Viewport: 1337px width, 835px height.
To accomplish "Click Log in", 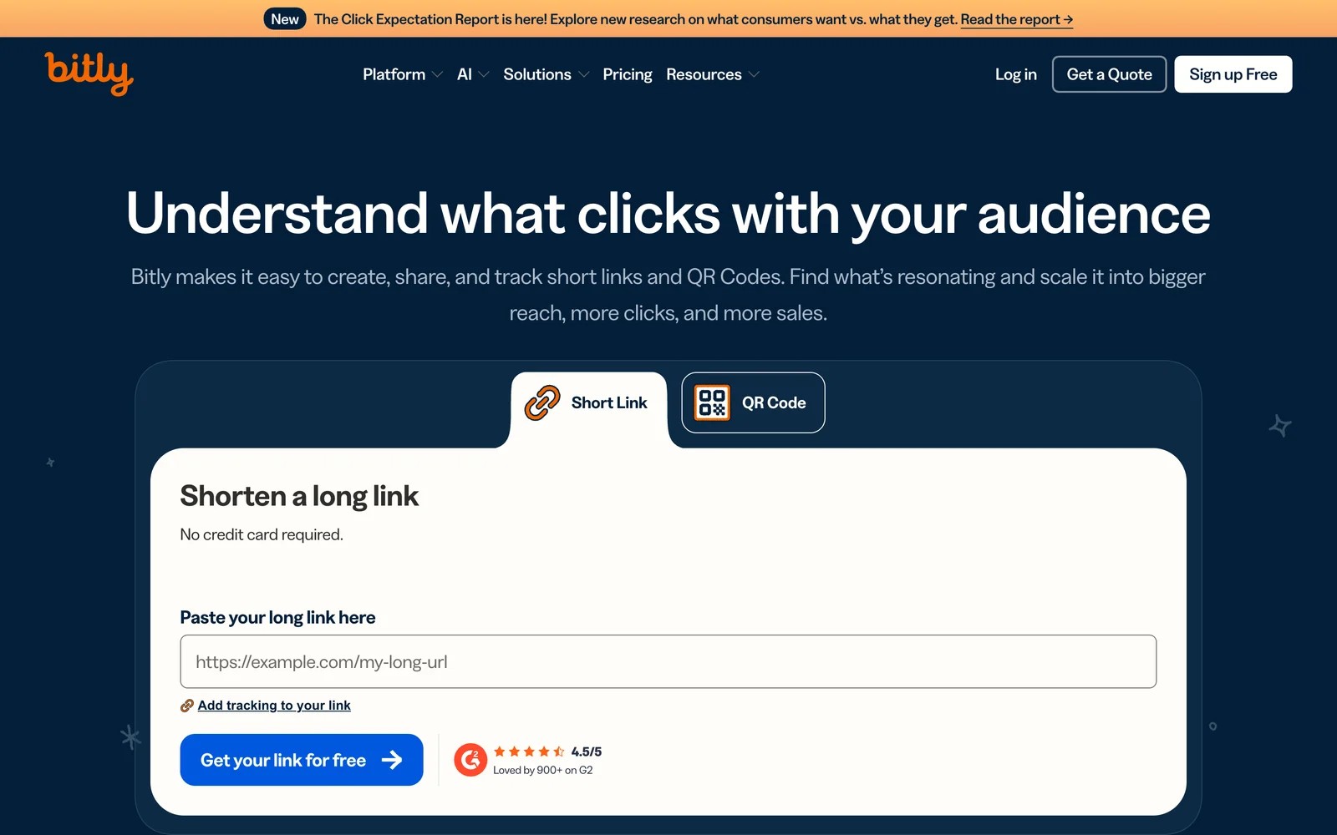I will pos(1016,74).
